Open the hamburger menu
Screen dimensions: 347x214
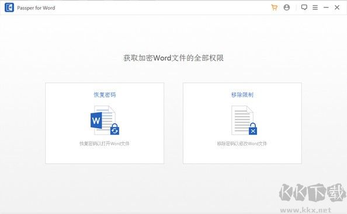point(315,8)
